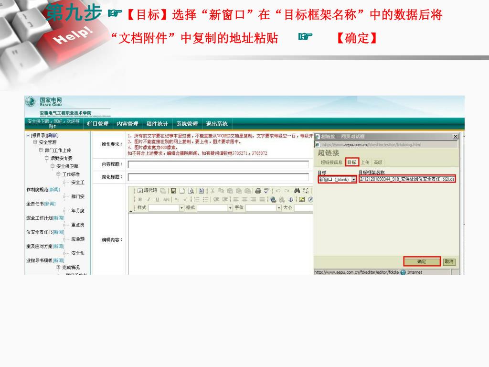The width and height of the screenshot is (489, 367).
Task: Click the Paste clipboard icon
Action: tap(230, 191)
